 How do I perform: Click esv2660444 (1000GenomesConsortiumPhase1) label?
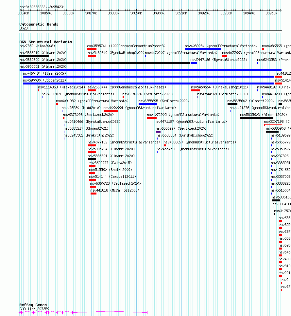(127, 87)
